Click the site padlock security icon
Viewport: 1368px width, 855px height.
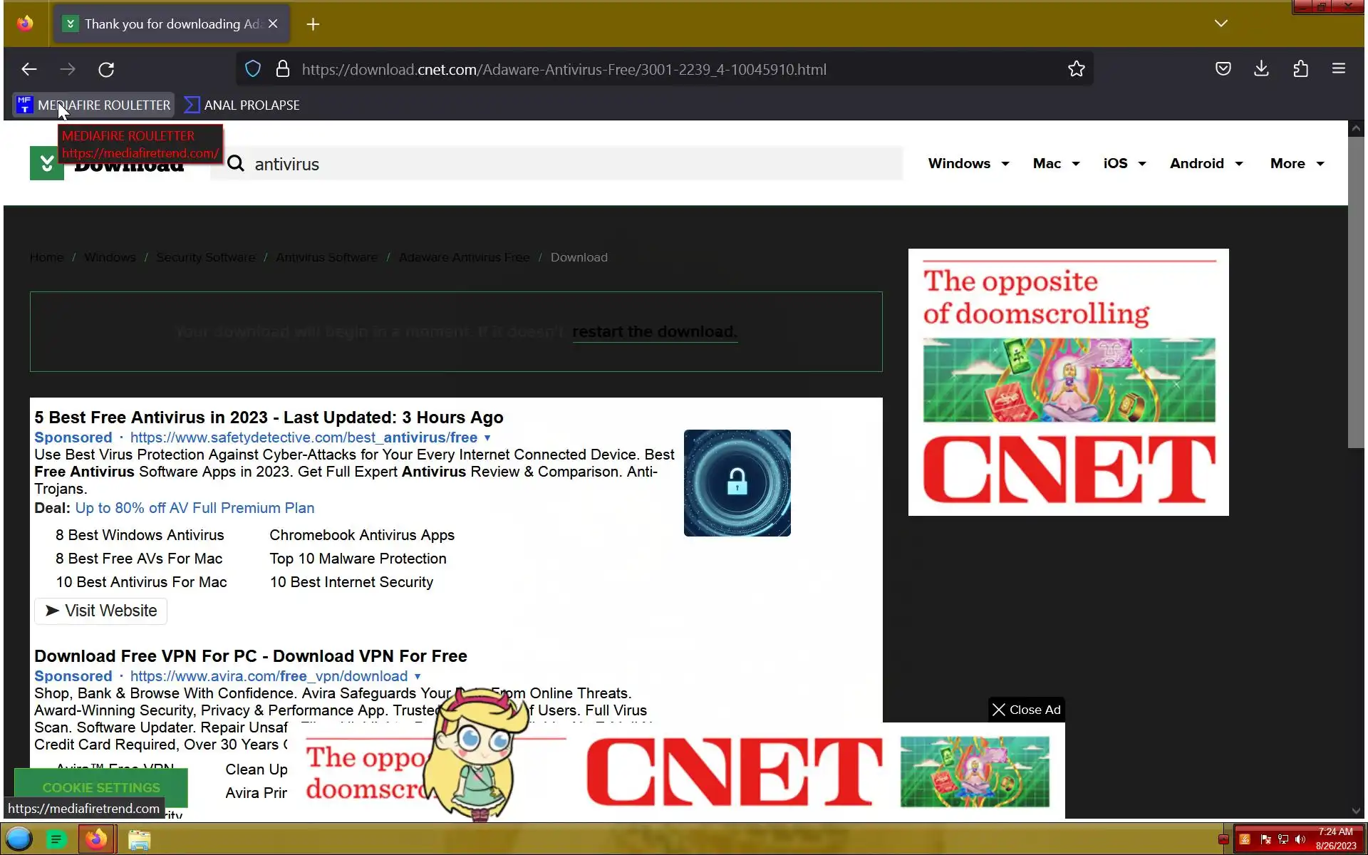click(283, 69)
